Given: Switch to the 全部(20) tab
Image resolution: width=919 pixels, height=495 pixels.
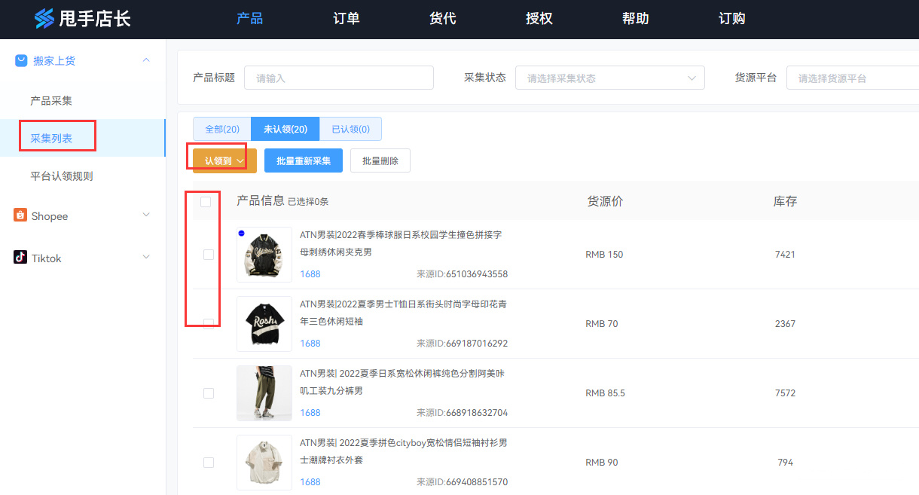Looking at the screenshot, I should [x=222, y=129].
